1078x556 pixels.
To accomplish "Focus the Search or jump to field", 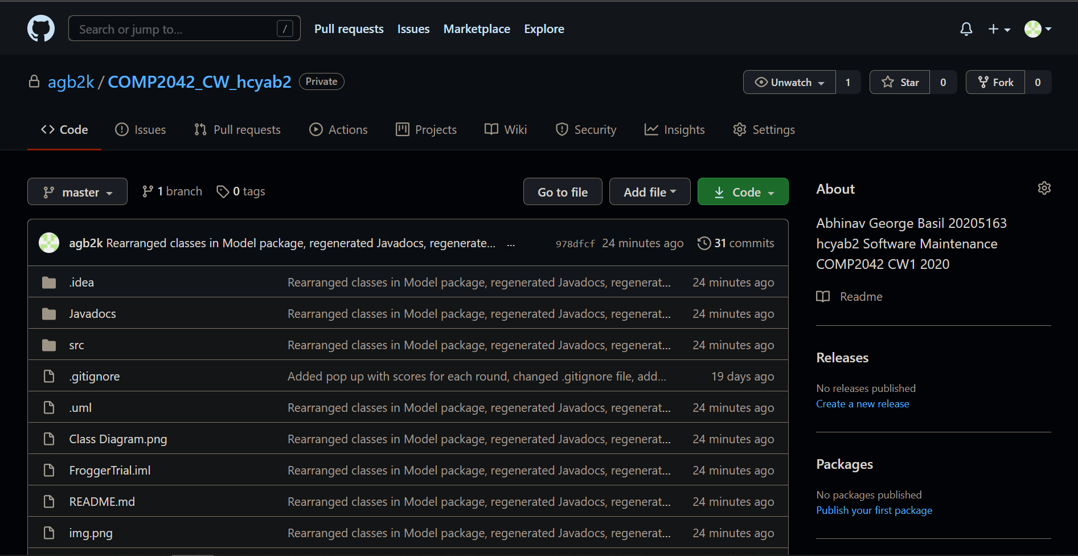I will pyautogui.click(x=184, y=28).
